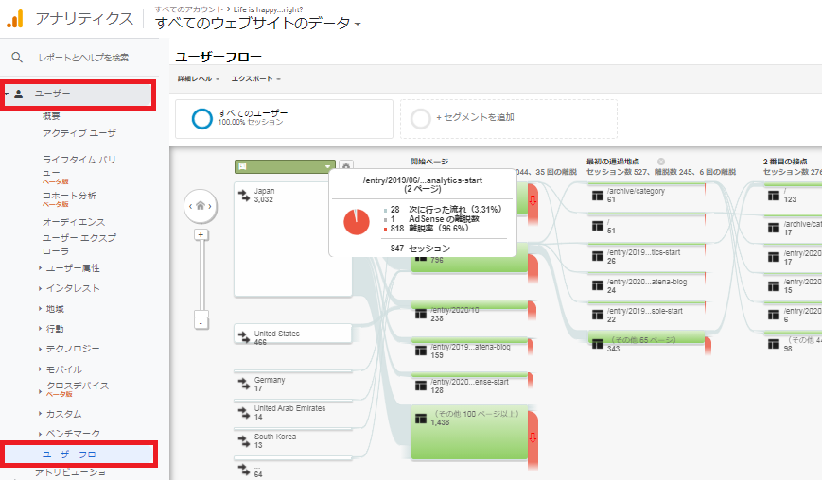
Task: Click the gear icon next to dimension dropdown
Action: (346, 166)
